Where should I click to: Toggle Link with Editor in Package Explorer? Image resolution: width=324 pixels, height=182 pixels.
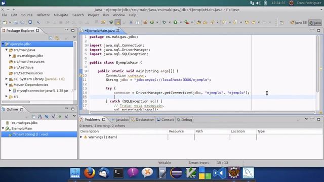(x=57, y=38)
